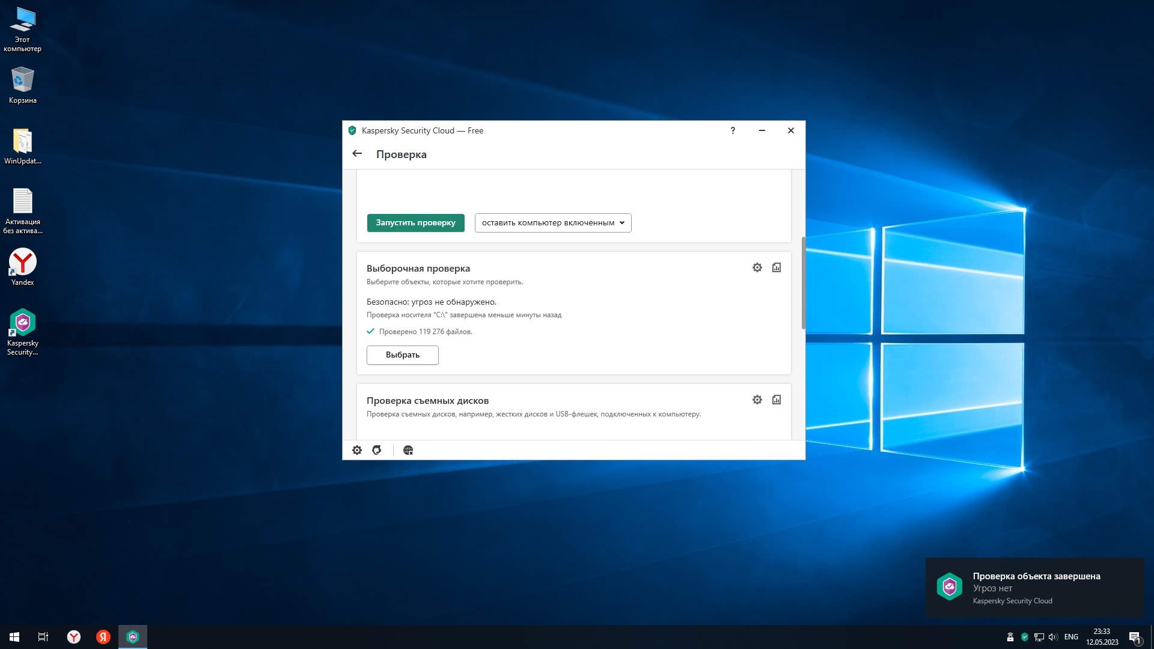Click Запустить проверку button
The height and width of the screenshot is (649, 1154).
coord(415,223)
